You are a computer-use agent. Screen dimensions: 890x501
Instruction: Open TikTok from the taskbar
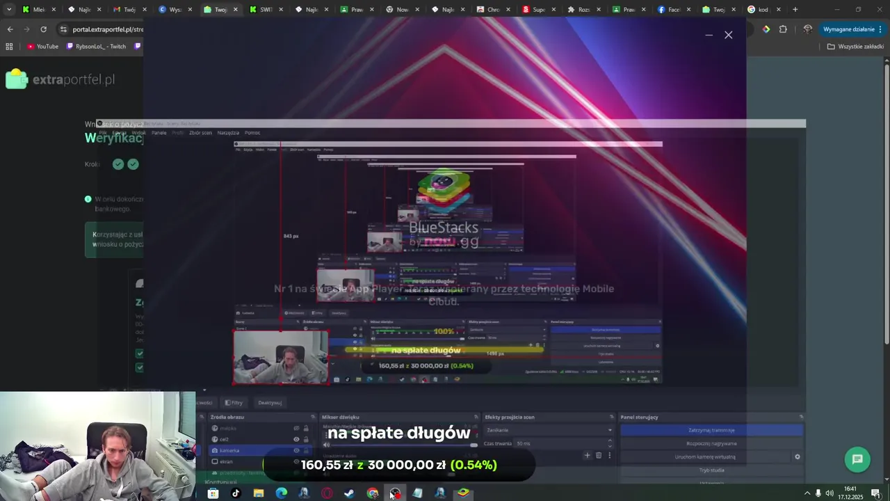pyautogui.click(x=236, y=493)
